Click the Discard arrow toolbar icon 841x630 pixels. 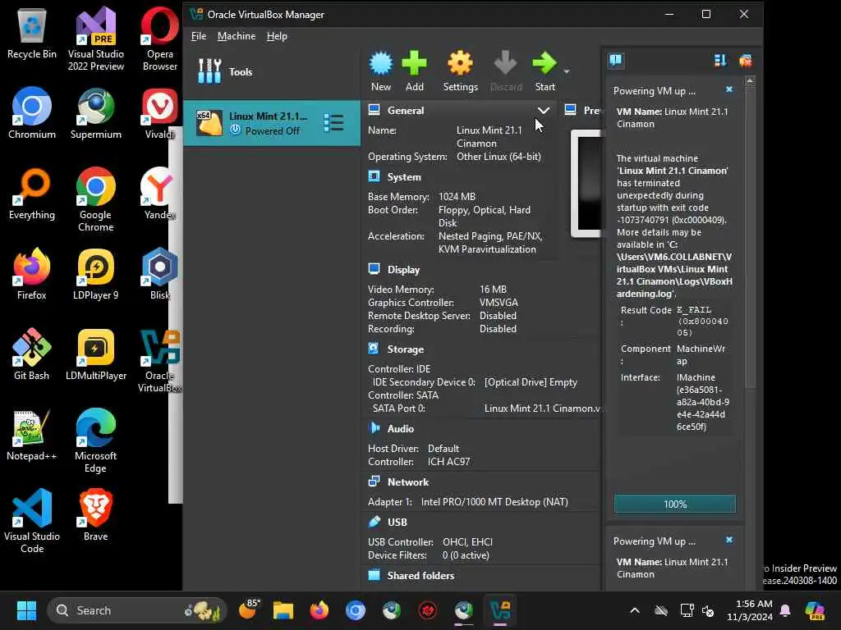coord(505,71)
